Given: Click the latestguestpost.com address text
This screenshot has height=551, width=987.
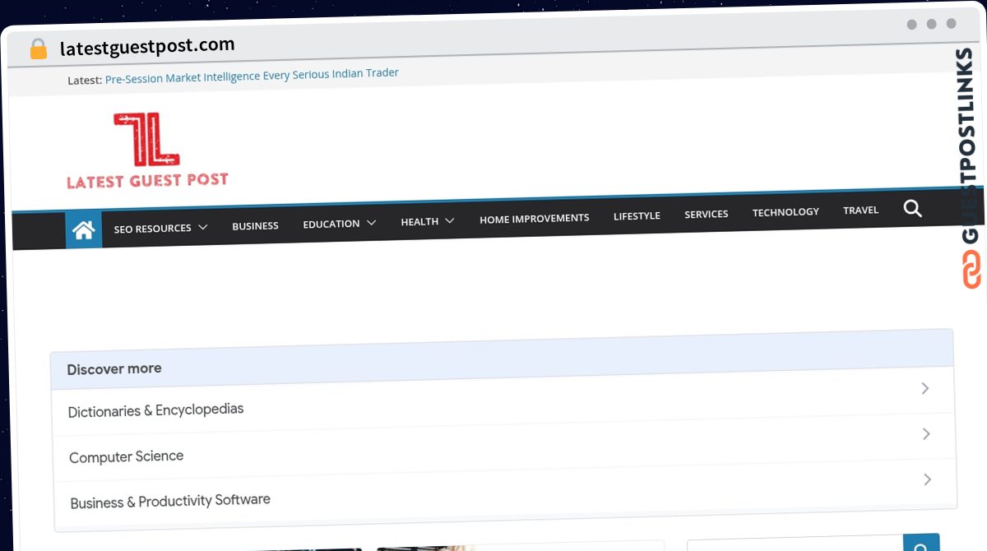Looking at the screenshot, I should [x=147, y=47].
